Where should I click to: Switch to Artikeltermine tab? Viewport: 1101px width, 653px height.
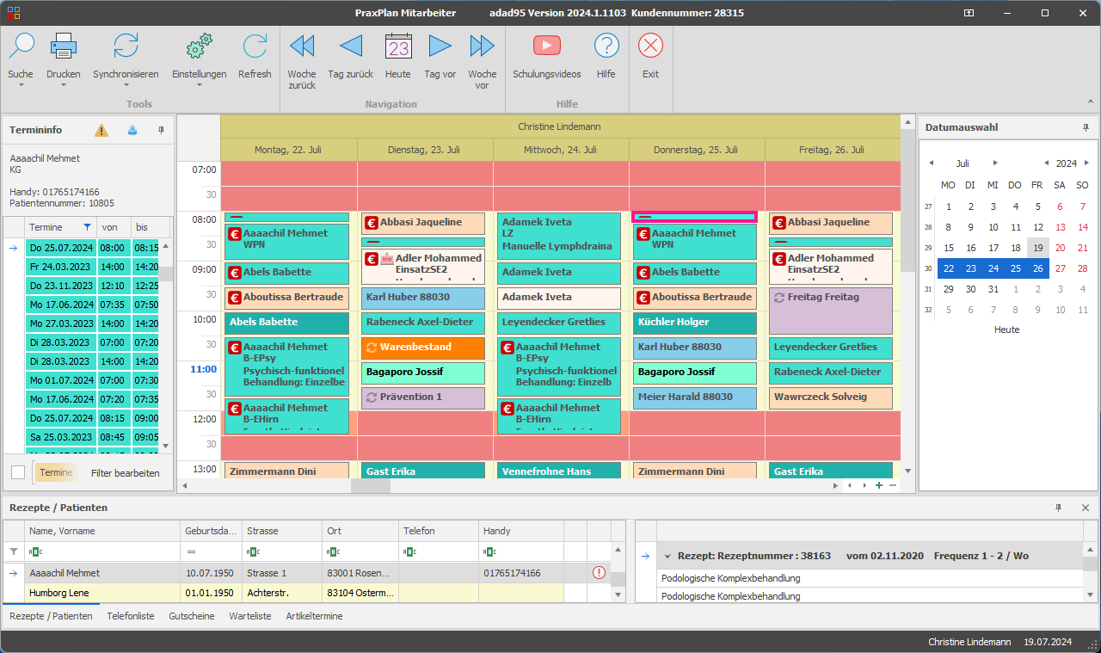pyautogui.click(x=314, y=616)
